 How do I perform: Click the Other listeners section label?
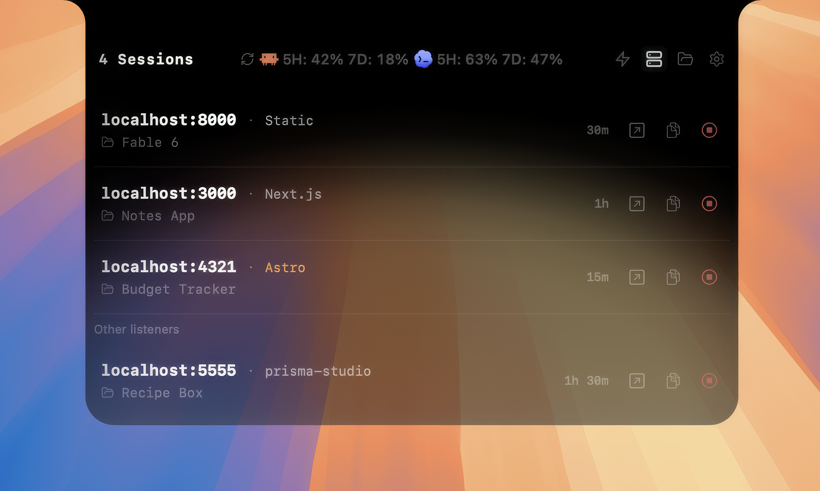click(x=137, y=330)
